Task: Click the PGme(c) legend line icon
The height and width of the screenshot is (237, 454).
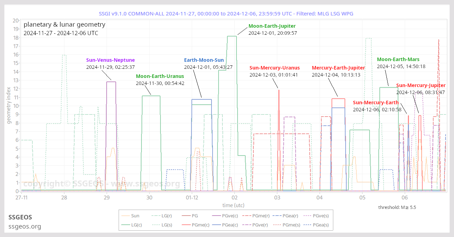Action: pyautogui.click(x=187, y=225)
